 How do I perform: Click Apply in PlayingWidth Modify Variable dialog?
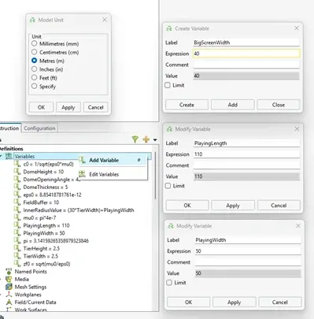pyautogui.click(x=235, y=302)
